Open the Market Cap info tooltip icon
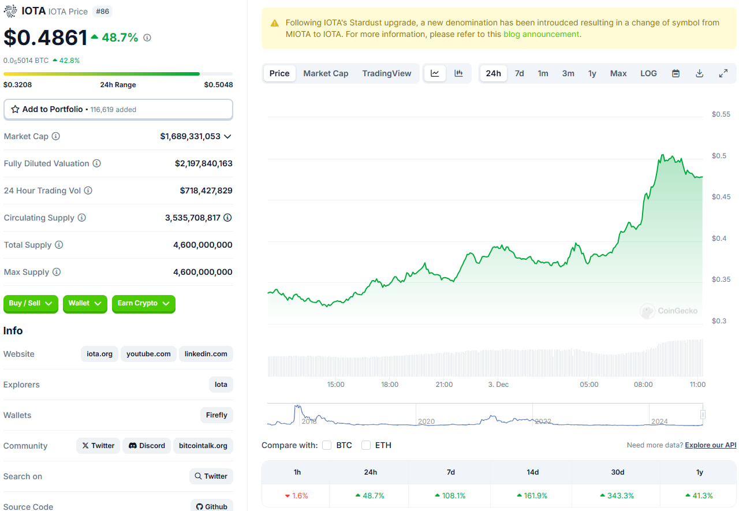This screenshot has height=511, width=739. point(56,136)
